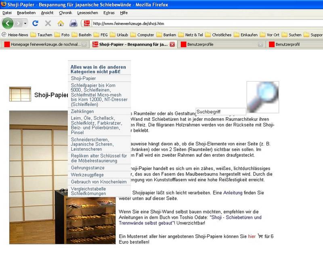Screen dimensions: 323x257
Task: Open the Bearbeiten menu
Action: (x=26, y=13)
